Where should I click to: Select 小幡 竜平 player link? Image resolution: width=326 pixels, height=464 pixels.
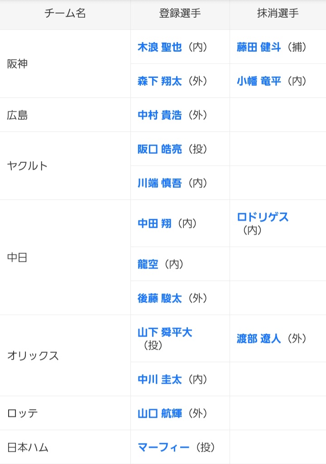[x=259, y=81]
